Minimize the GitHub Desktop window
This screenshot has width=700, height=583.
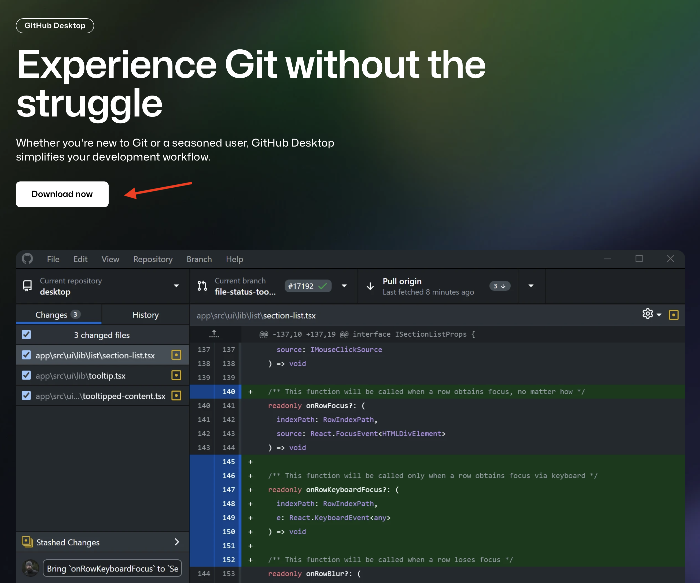(608, 259)
